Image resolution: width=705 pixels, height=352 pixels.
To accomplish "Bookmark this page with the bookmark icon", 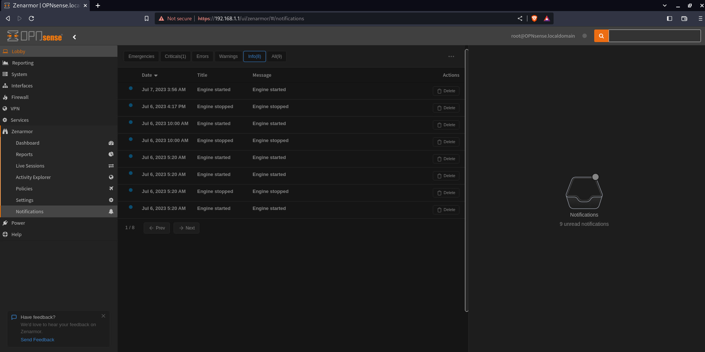I will (147, 18).
